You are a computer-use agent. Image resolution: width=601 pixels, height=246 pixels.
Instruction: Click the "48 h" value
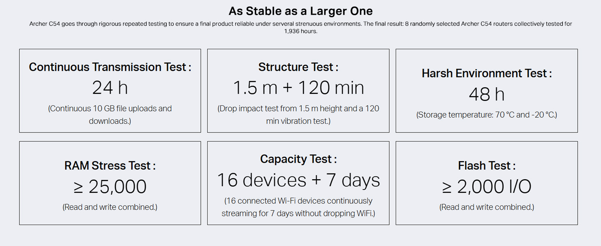coord(487,94)
